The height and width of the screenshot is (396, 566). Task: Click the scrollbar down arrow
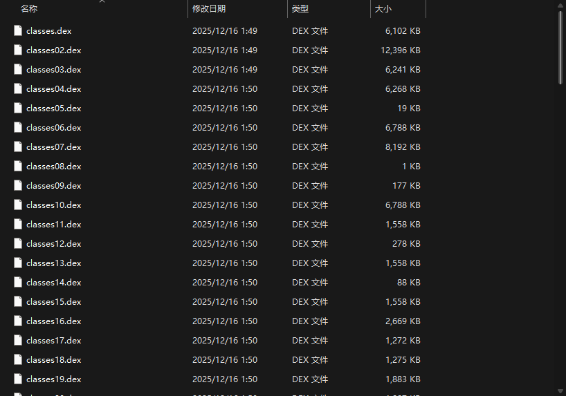pos(560,391)
